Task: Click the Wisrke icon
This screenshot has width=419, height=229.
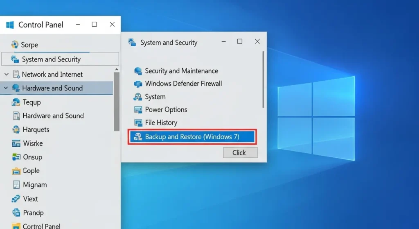Action: click(x=16, y=143)
